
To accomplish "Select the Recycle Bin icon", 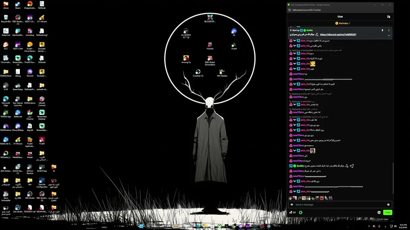I will tap(6, 19).
